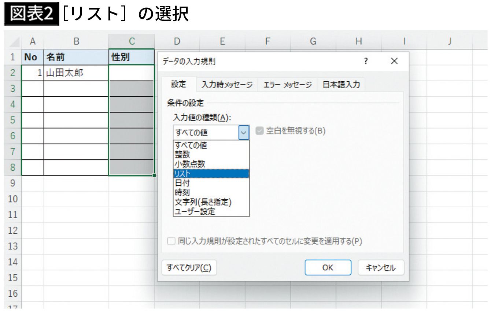The image size is (491, 315).
Task: Open the エラー メッセージ tab
Action: coord(287,85)
